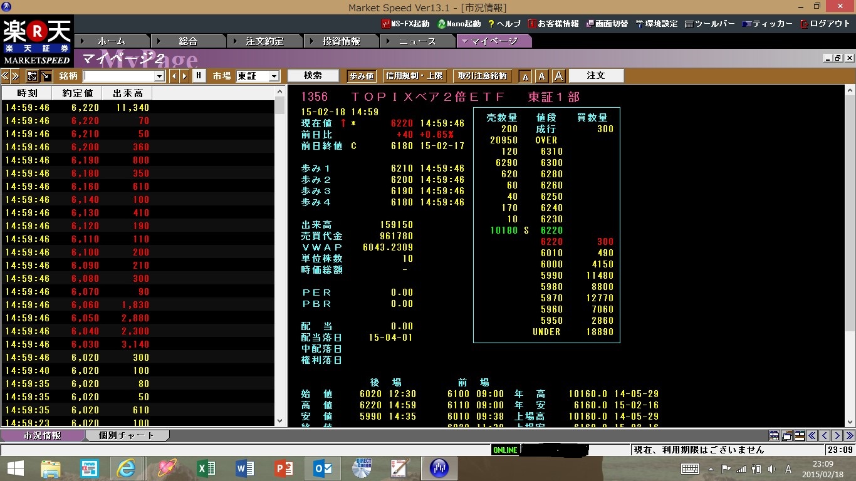Expand the 銘柄 symbol dropdown
856x481 pixels.
(159, 76)
